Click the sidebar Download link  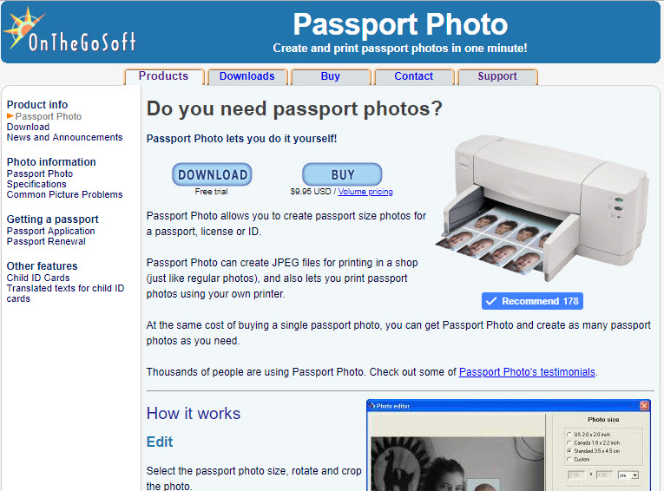point(28,127)
